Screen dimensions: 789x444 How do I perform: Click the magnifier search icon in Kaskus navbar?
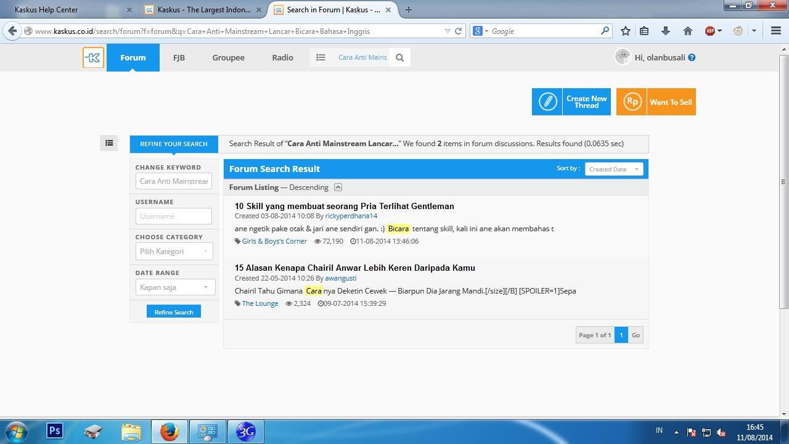[x=399, y=57]
